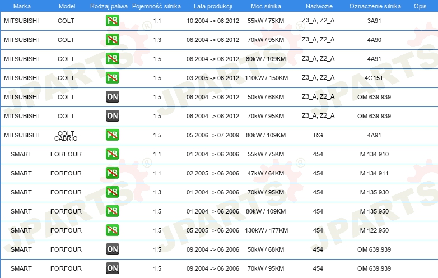Click petrol fuel icon in Colt Cabrio row
This screenshot has width=438, height=278.
112,135
